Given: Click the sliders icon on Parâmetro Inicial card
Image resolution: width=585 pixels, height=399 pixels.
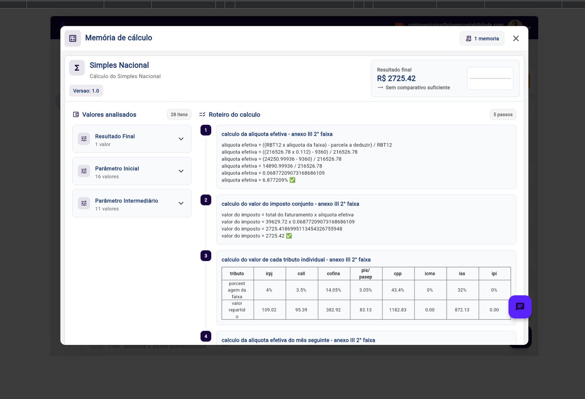Looking at the screenshot, I should 84,171.
